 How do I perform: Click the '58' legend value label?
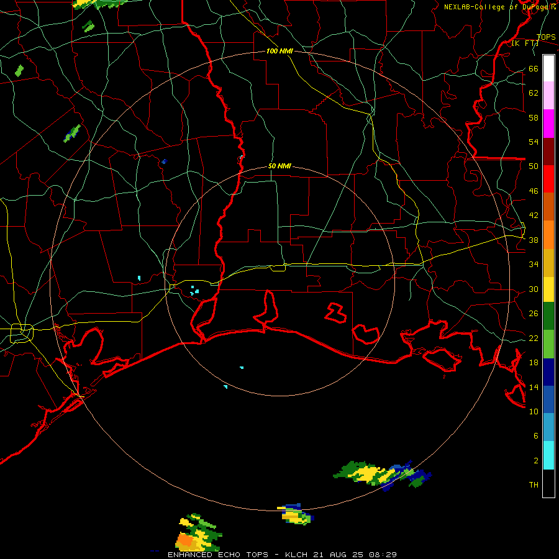tap(534, 117)
